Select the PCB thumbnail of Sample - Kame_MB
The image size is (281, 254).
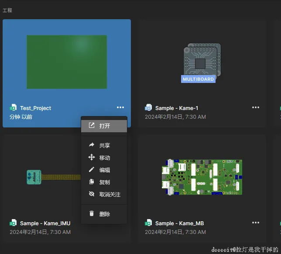[202, 177]
